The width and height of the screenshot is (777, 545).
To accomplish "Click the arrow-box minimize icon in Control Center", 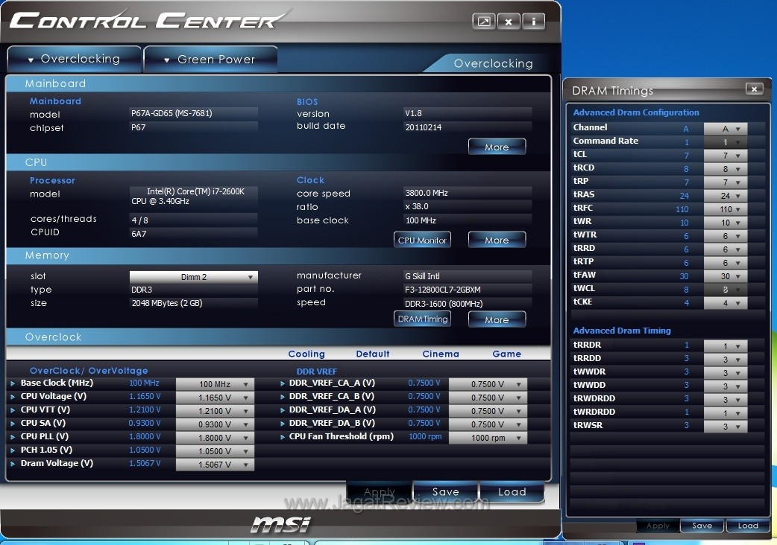I will coord(484,22).
